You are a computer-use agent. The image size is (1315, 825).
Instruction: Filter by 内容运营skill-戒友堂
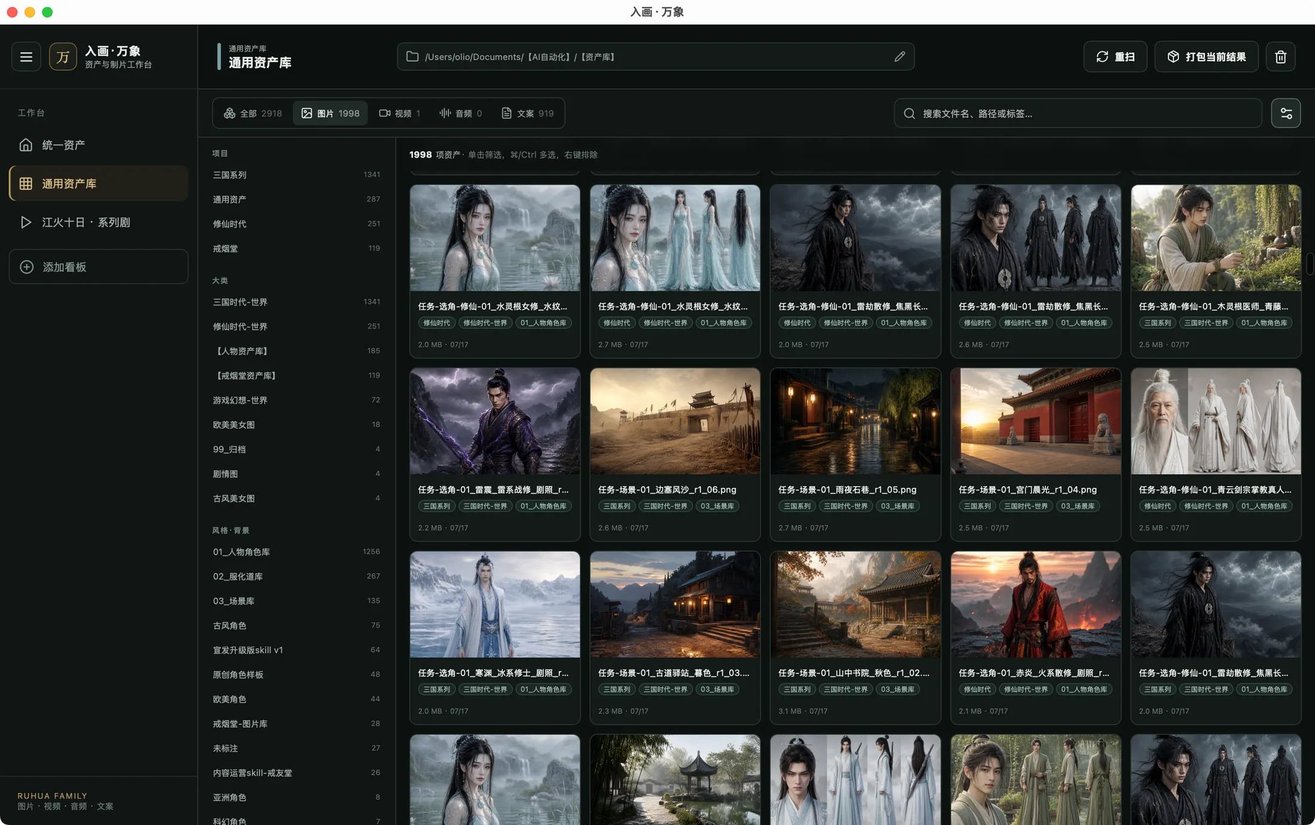[296, 772]
